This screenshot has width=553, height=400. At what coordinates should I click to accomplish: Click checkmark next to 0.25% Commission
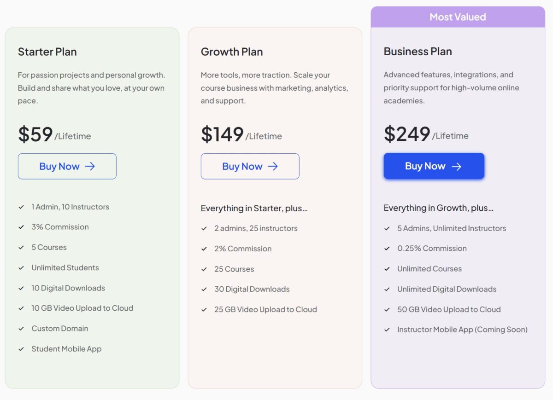387,249
